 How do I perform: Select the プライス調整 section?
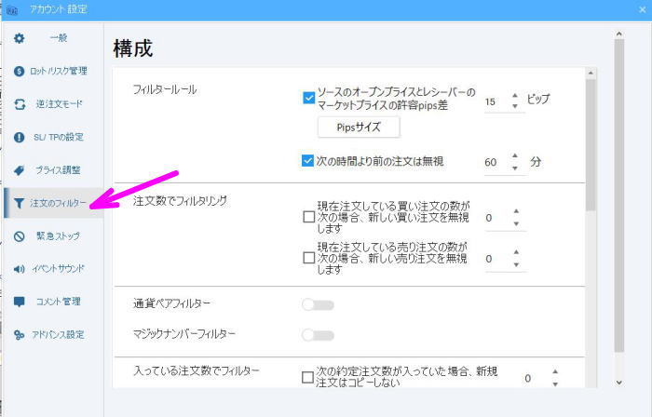coord(54,170)
